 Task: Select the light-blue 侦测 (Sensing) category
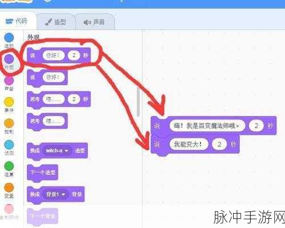tap(9, 148)
